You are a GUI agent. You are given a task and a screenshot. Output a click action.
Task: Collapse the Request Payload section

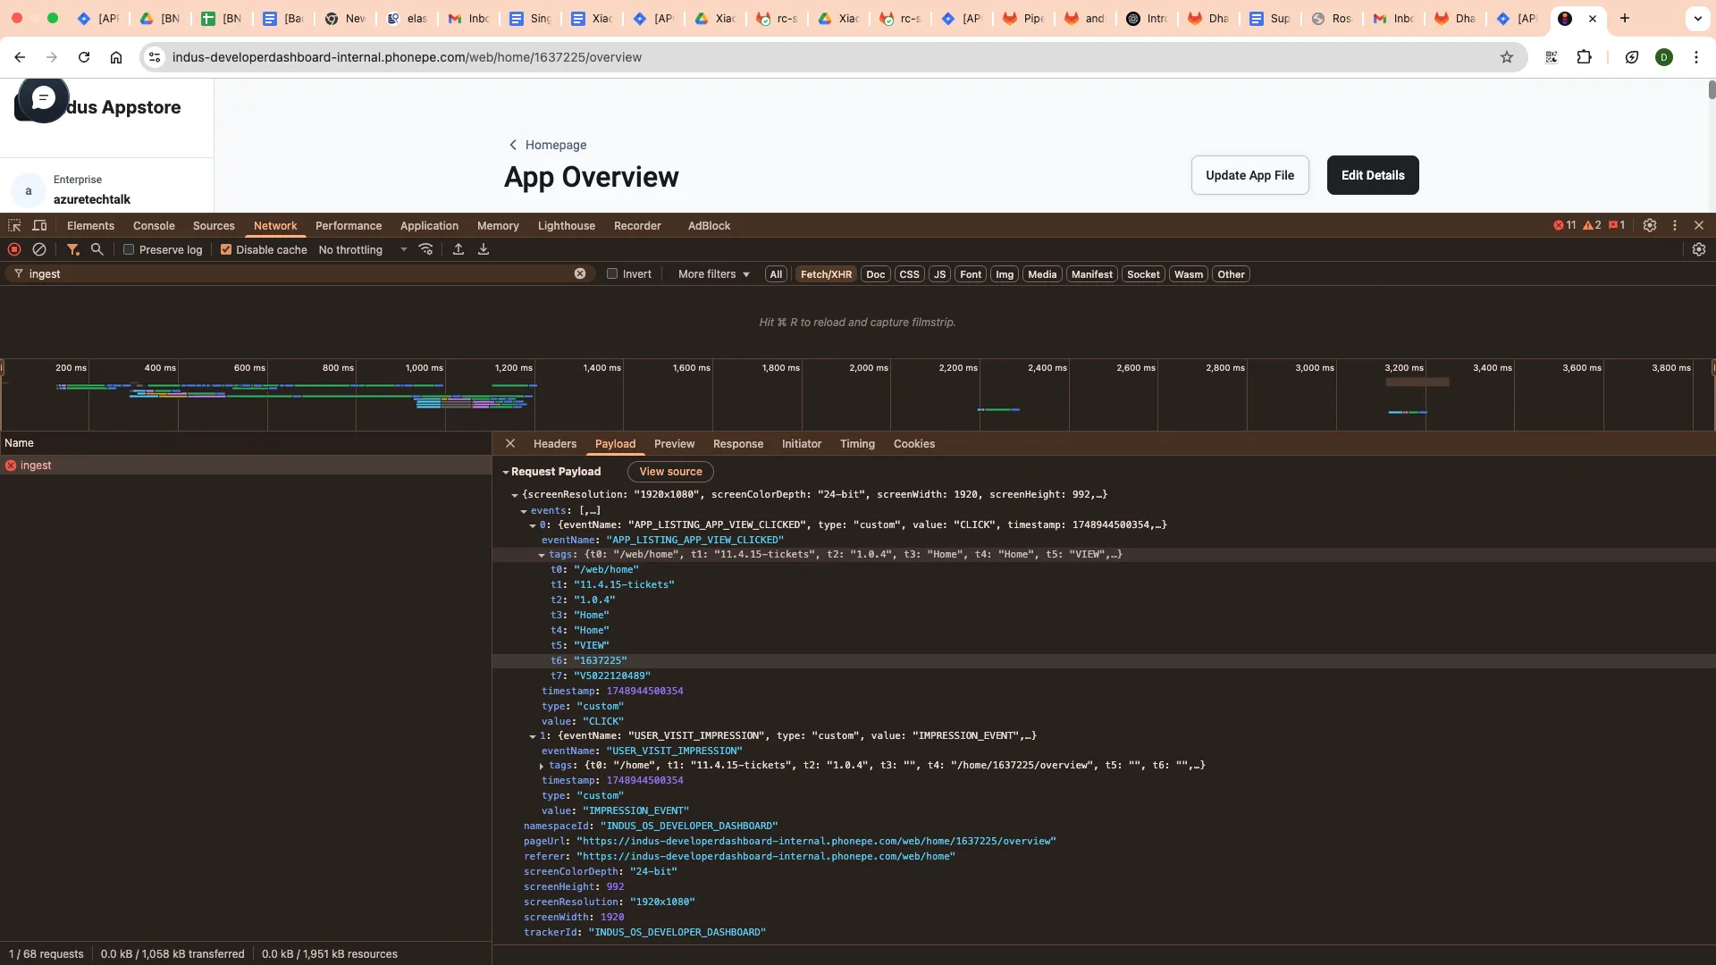click(x=506, y=473)
